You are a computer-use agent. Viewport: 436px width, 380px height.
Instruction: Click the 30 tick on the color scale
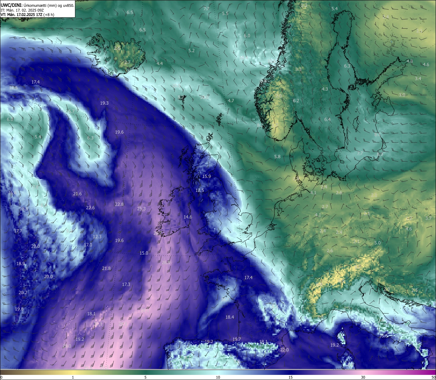(363, 377)
